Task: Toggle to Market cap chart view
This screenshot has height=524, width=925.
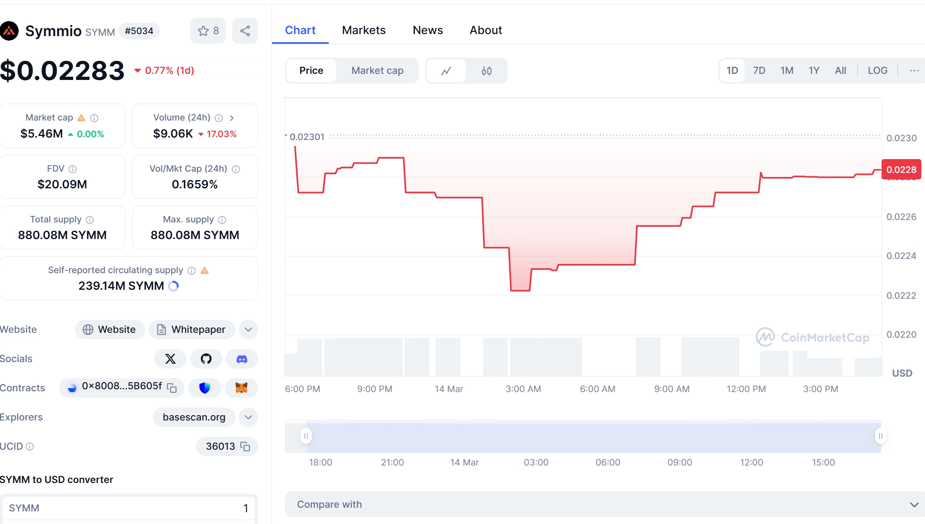Action: click(x=378, y=71)
